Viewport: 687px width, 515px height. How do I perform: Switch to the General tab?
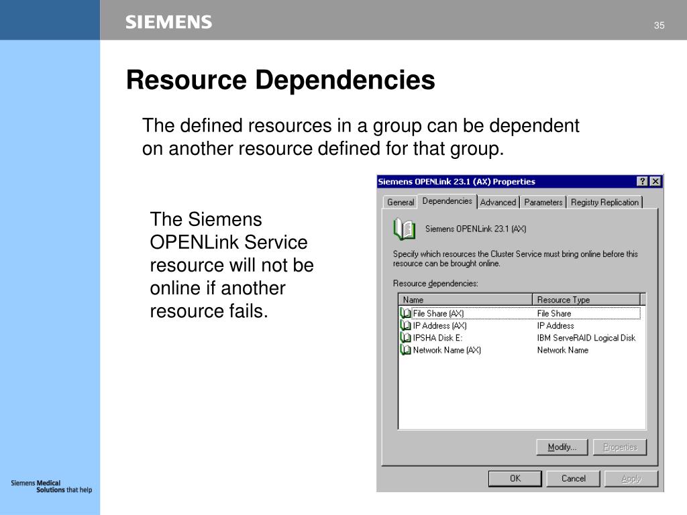tap(401, 203)
